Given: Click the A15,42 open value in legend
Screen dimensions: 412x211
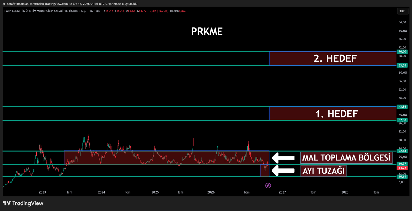Looking at the screenshot, I should (x=108, y=11).
